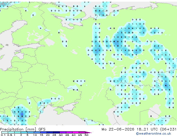This screenshot has width=177, height=136.
Task: Click the 0.5 legend scale label
Action: pyautogui.click(x=10, y=135)
